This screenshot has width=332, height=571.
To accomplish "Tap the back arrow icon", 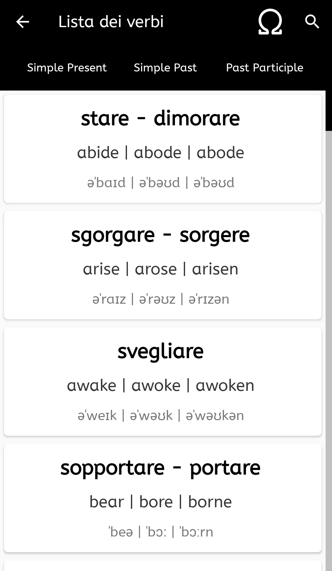I will [x=22, y=22].
